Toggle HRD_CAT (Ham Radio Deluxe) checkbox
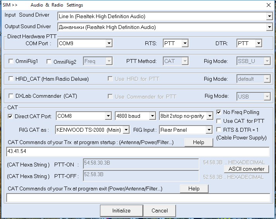 (x=11, y=79)
